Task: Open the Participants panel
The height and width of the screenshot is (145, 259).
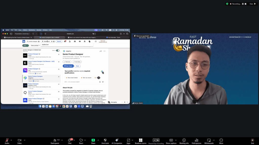Action: 55,140
